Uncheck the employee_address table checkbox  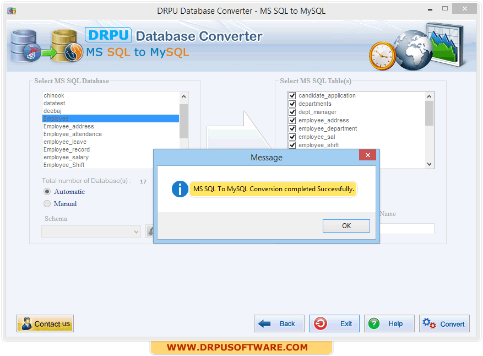(292, 120)
